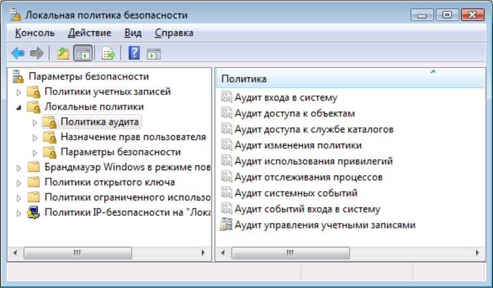Expand the Политики учетных записей node

[19, 92]
